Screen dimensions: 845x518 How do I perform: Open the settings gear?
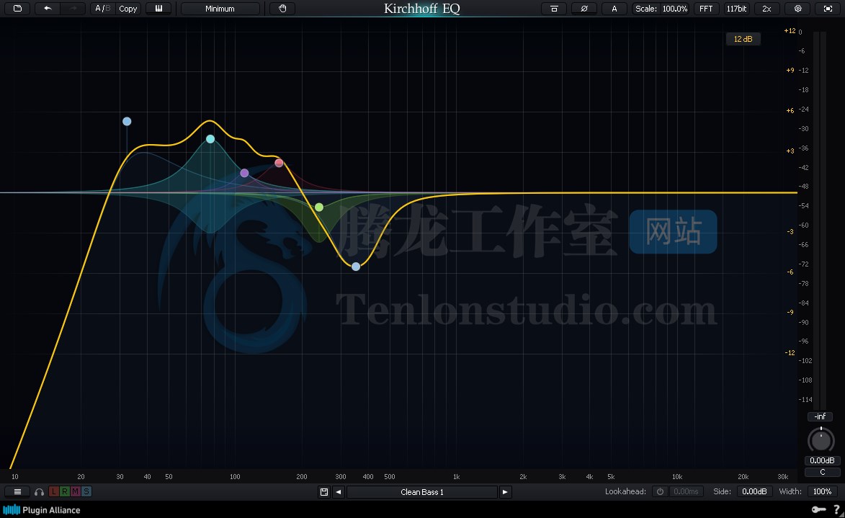pos(798,9)
